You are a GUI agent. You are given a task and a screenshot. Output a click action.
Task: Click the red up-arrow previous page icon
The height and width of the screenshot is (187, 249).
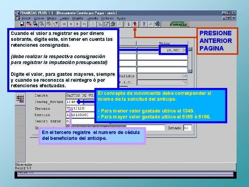point(135,24)
